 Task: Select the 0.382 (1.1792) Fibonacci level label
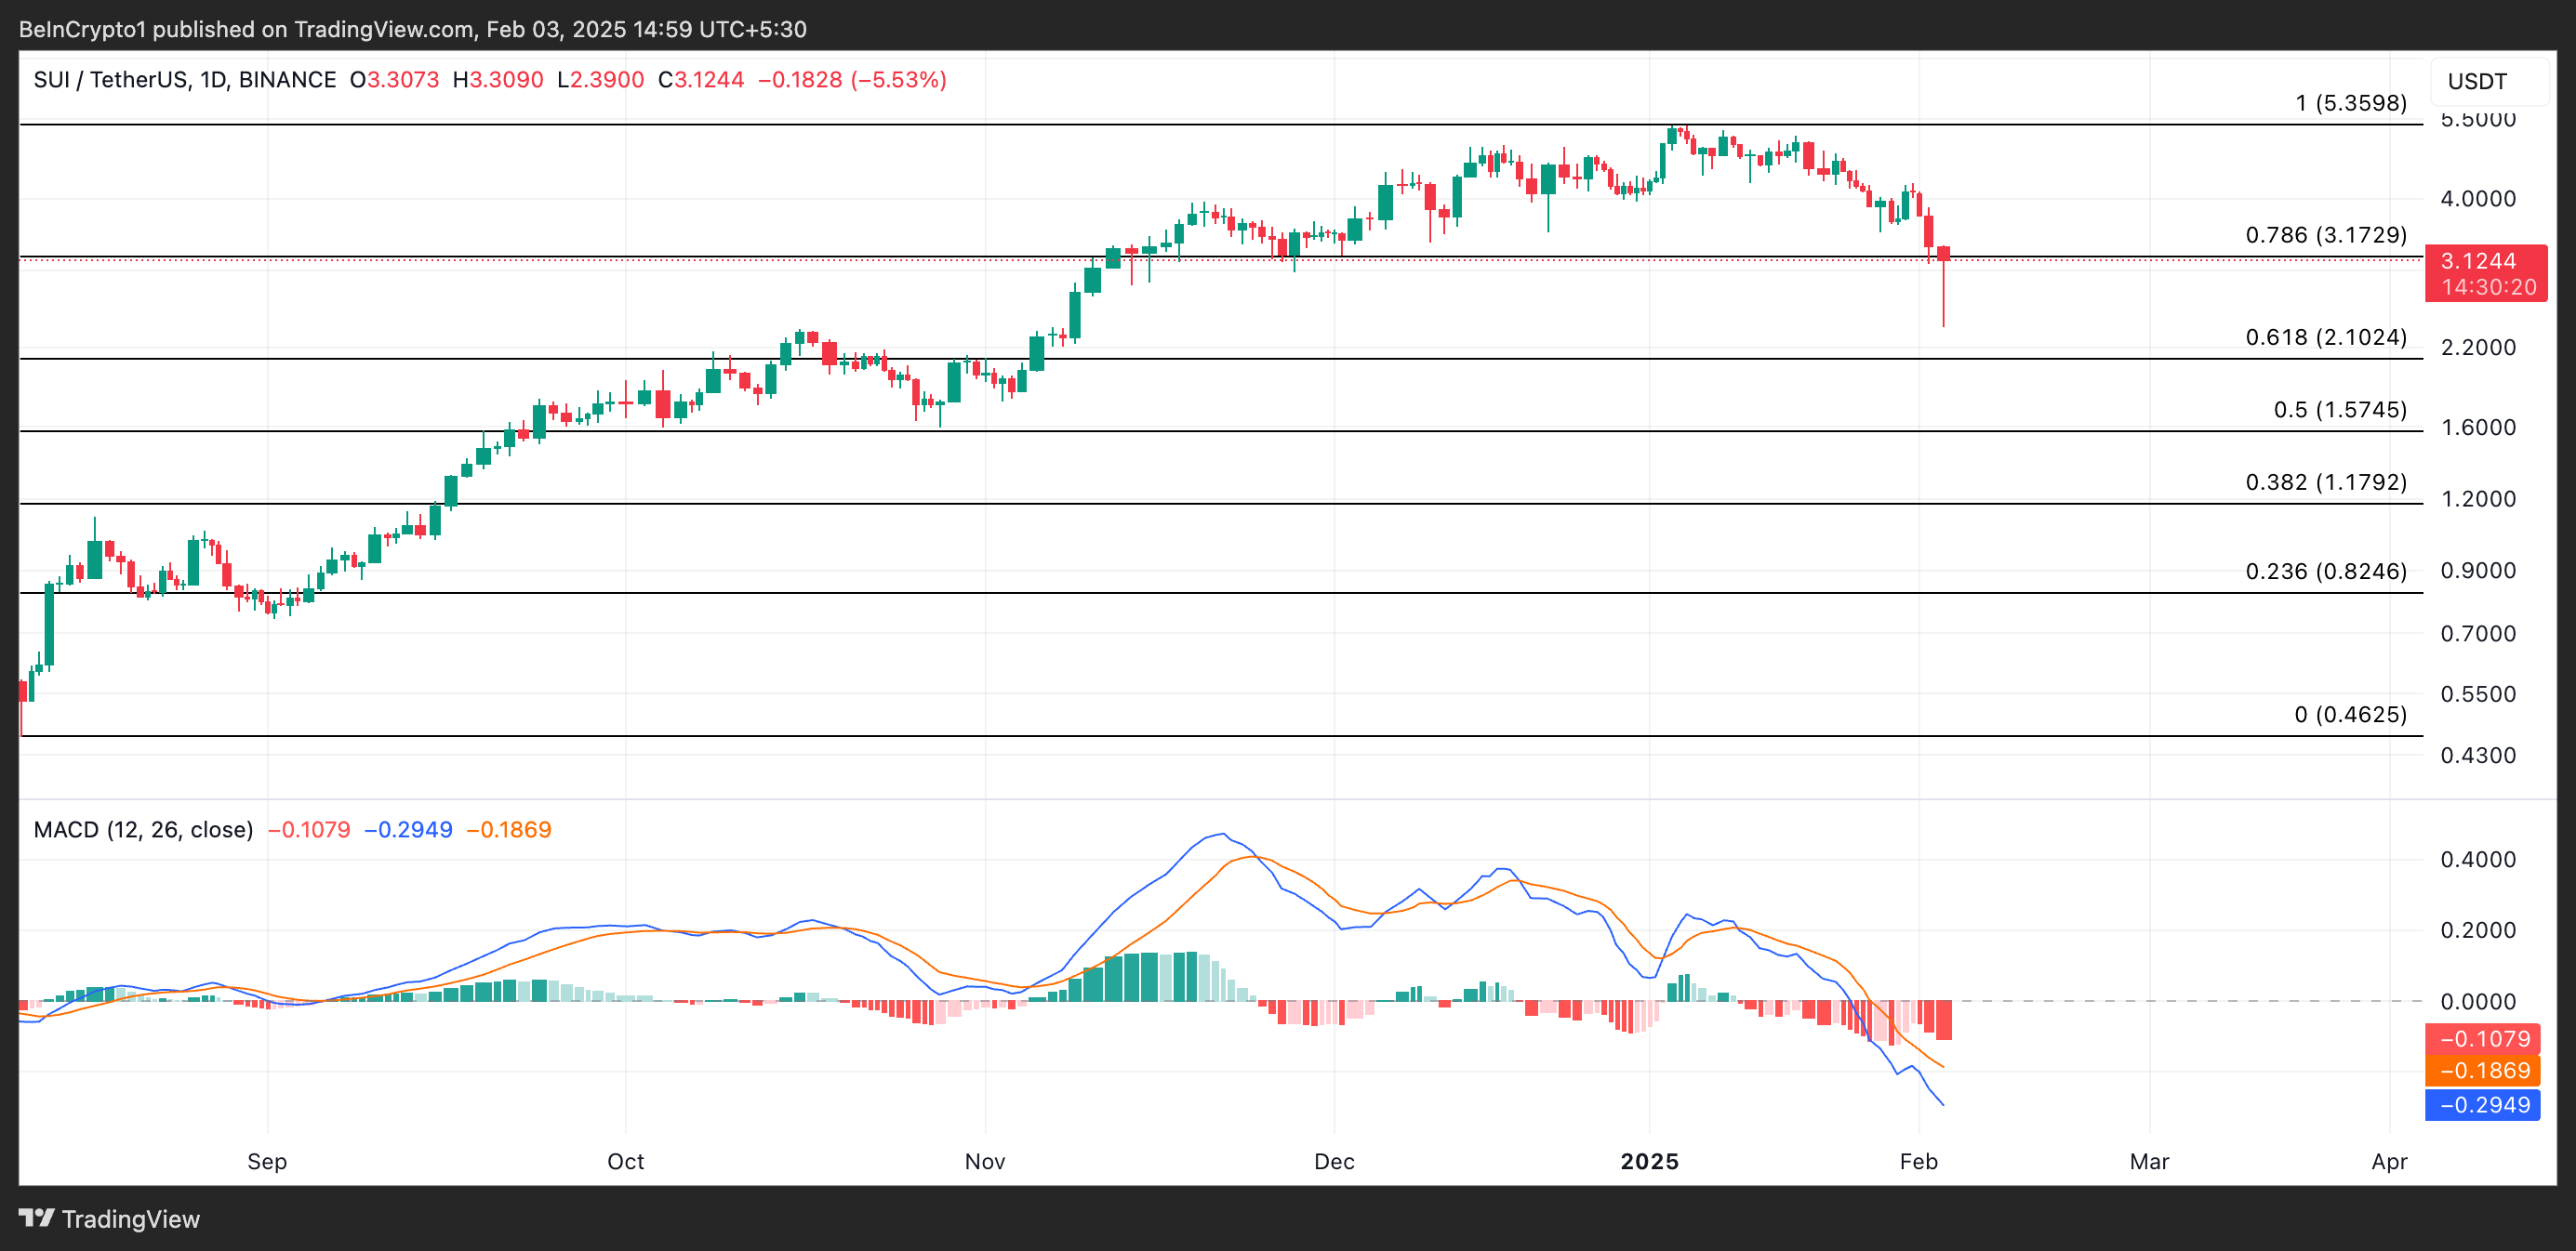pos(2326,481)
